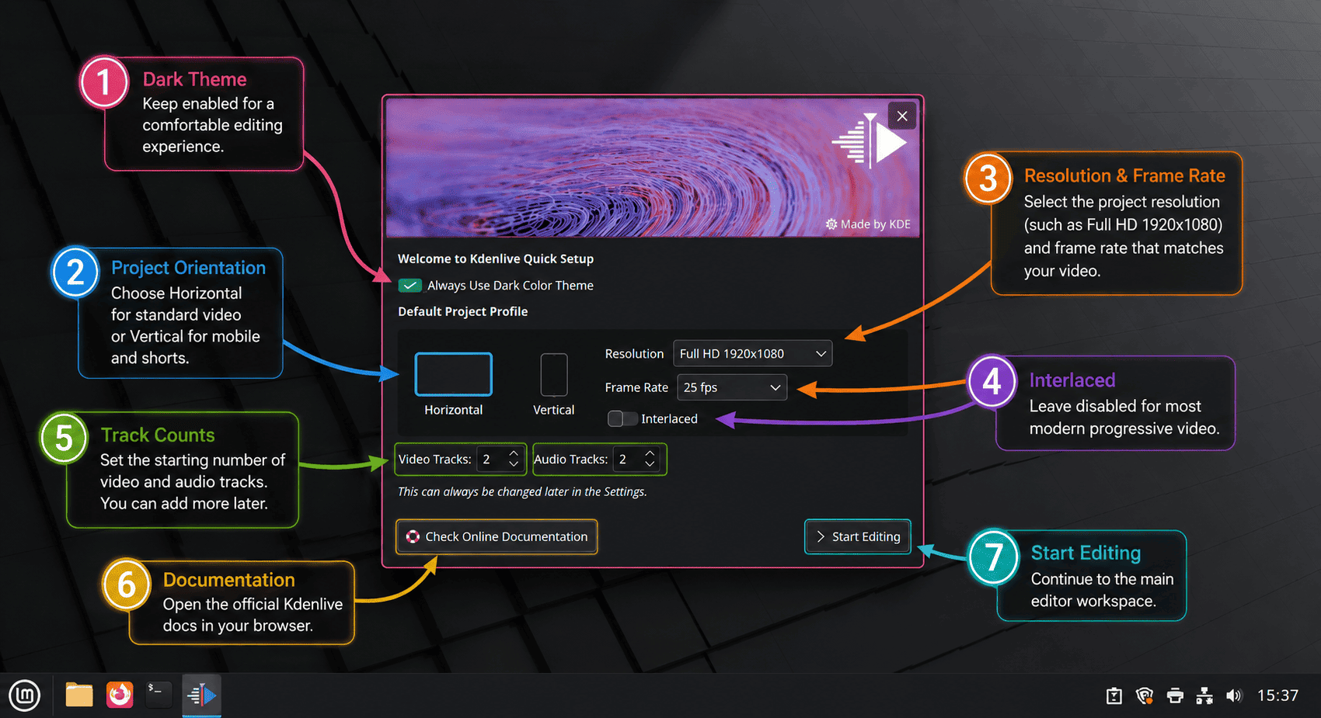The width and height of the screenshot is (1321, 718).
Task: Select the Horizontal orientation thumbnail
Action: click(454, 374)
